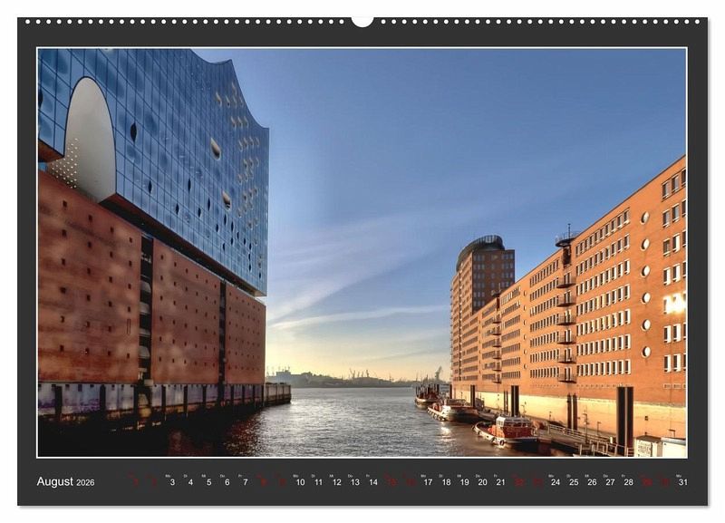Image resolution: width=725 pixels, height=523 pixels.
Task: Select date 17 in the calendar row
Action: coord(428,482)
